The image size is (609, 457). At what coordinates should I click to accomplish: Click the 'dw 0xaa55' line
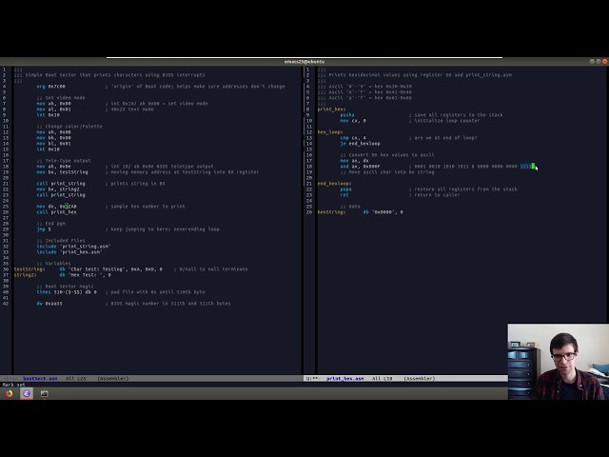[x=49, y=304]
